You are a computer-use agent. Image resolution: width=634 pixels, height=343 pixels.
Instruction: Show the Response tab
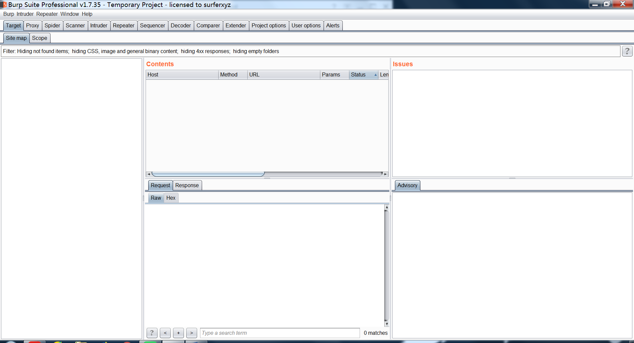tap(187, 185)
